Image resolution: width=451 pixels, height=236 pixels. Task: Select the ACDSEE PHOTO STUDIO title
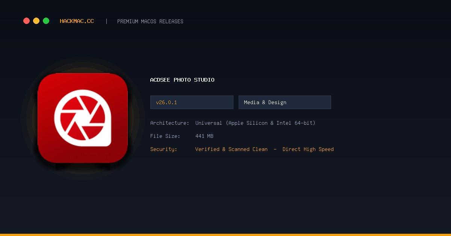tap(182, 80)
